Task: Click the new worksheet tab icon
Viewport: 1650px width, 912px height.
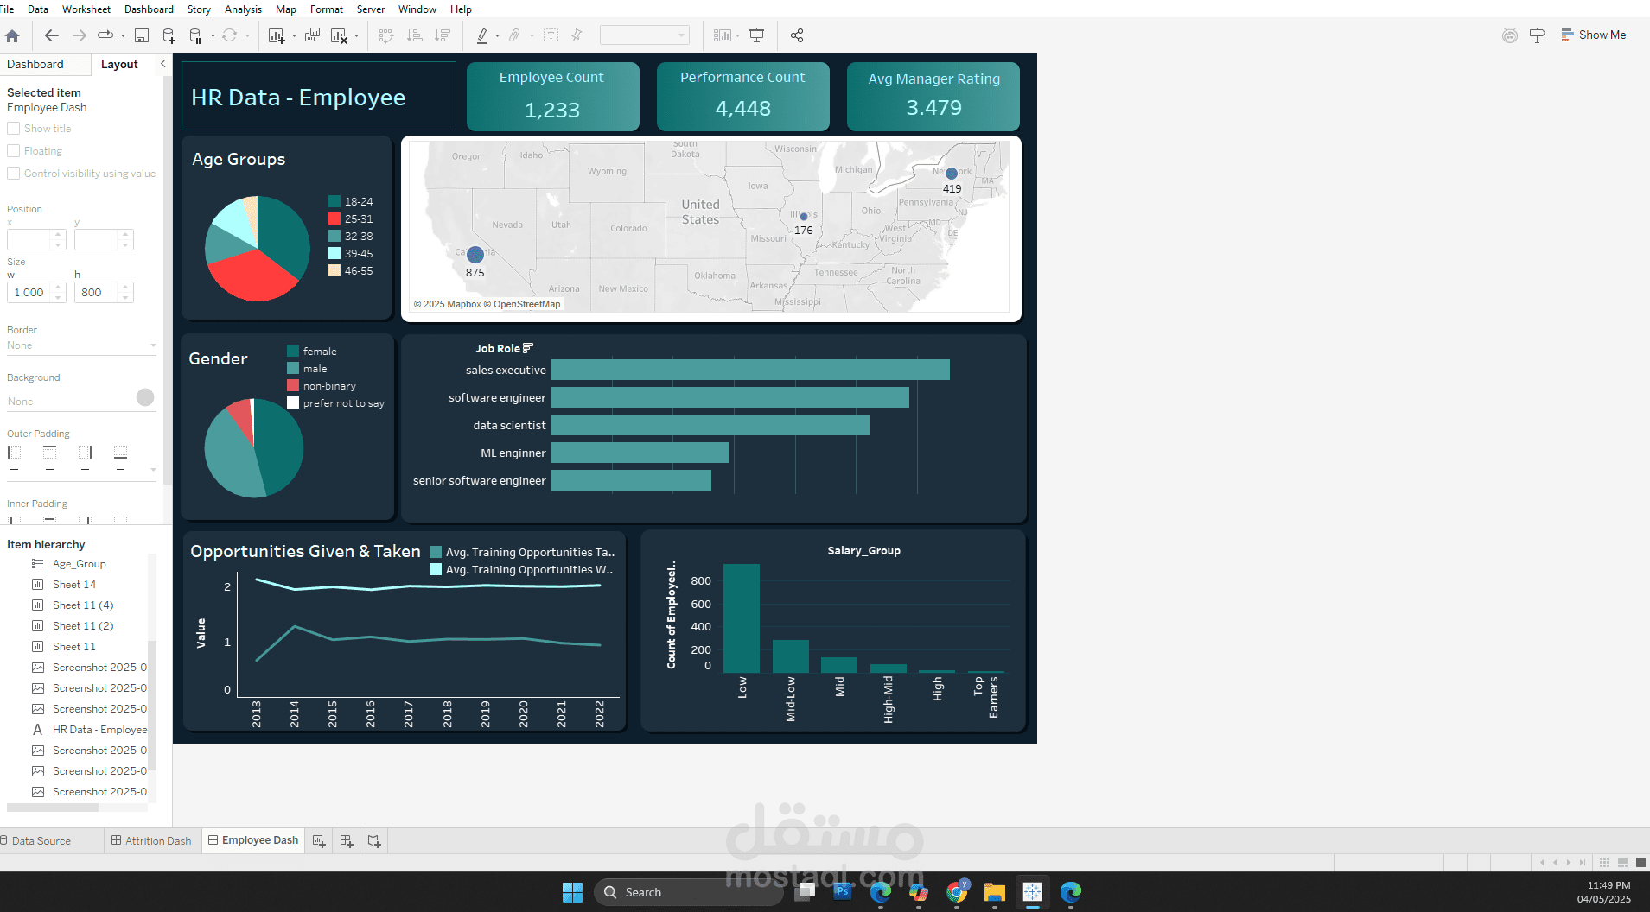Action: (x=319, y=840)
